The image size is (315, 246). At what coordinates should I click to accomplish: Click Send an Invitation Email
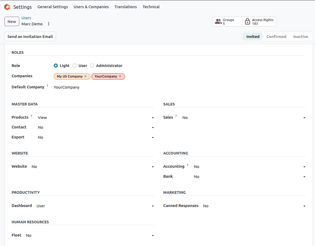30,37
